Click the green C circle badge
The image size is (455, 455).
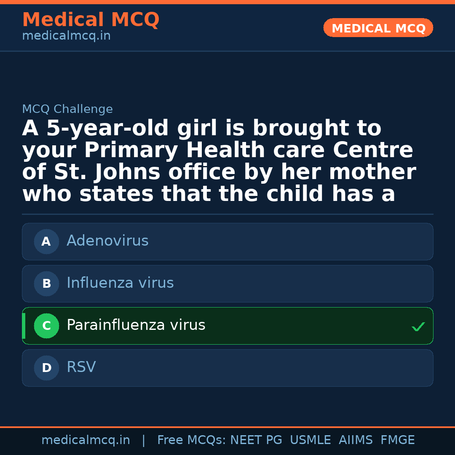point(46,326)
